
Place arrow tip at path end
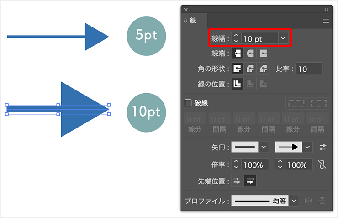(x=250, y=181)
